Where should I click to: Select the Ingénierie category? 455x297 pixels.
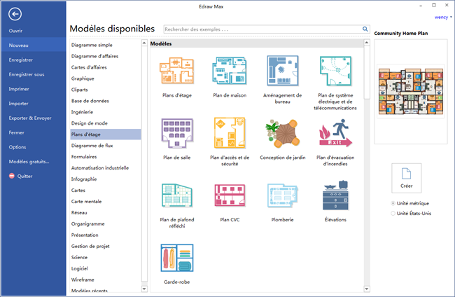pyautogui.click(x=82, y=112)
